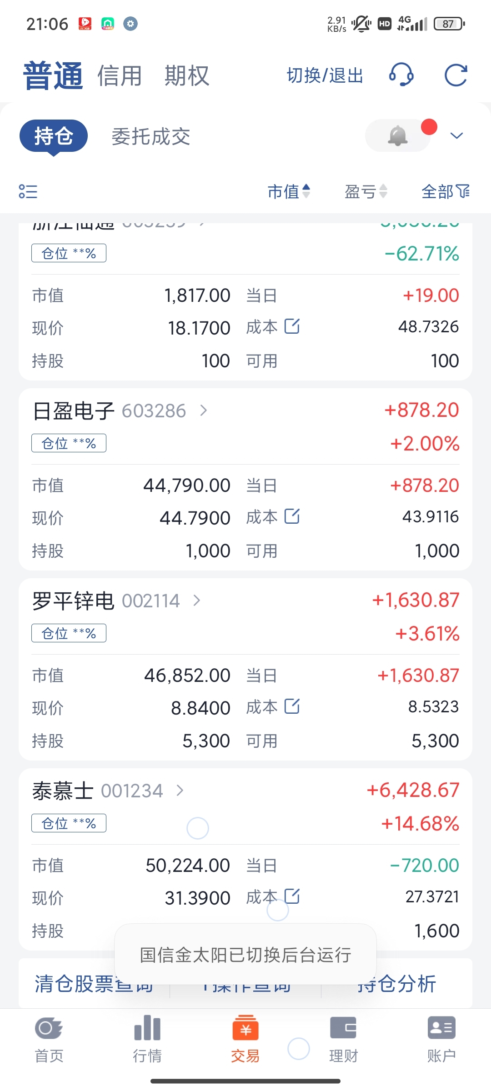Switch to the 信用 account tab
This screenshot has height=1091, width=491.
point(120,75)
